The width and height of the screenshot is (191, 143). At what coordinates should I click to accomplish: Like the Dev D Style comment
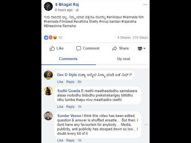[60, 82]
